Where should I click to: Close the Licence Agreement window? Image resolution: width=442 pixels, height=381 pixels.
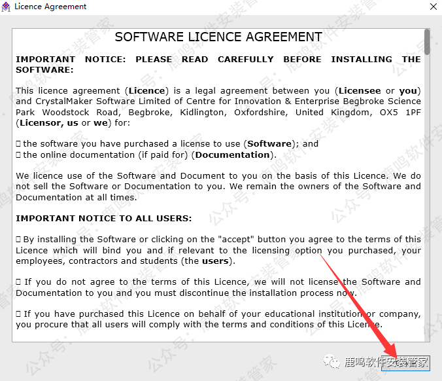tap(432, 7)
